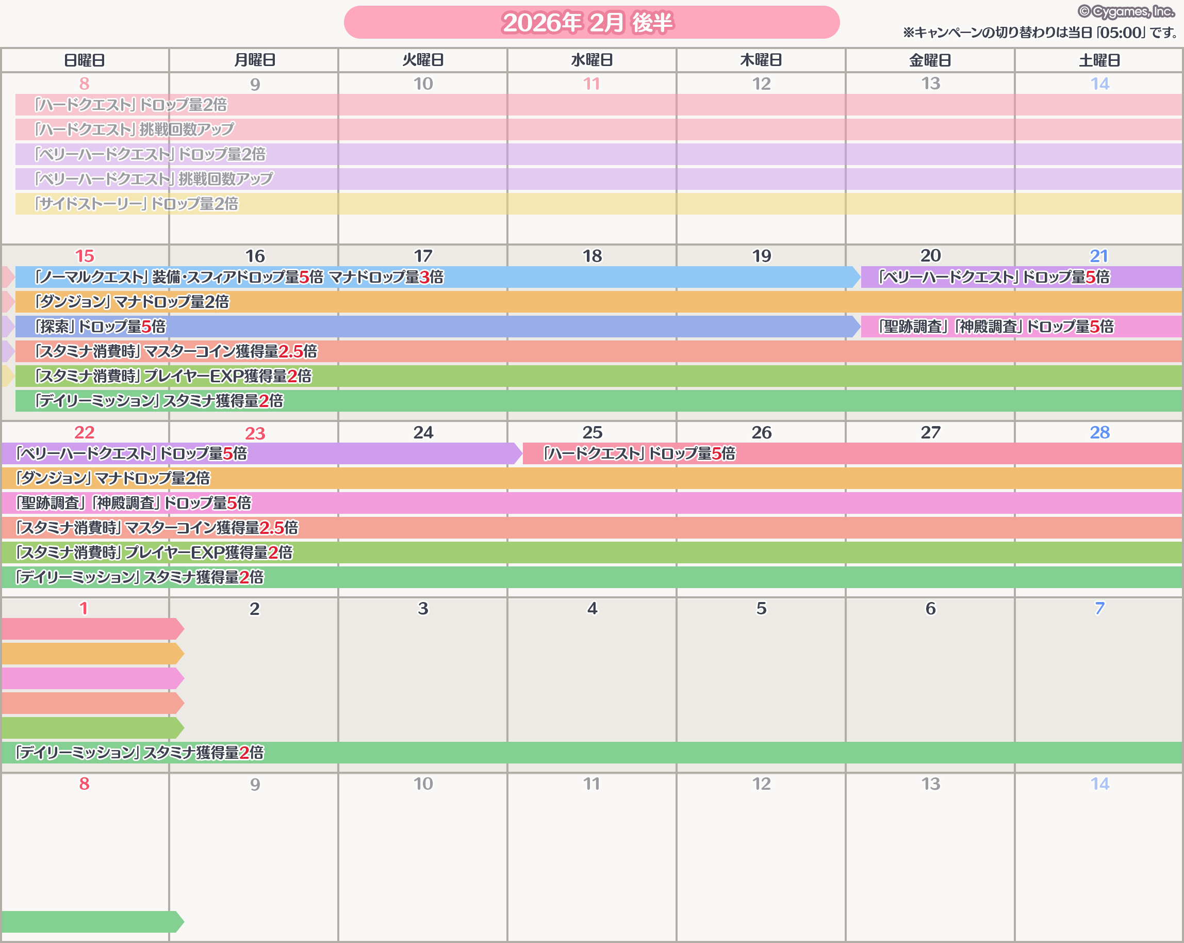
Task: Click the green arrow bar under March 8
Action: pos(91,921)
